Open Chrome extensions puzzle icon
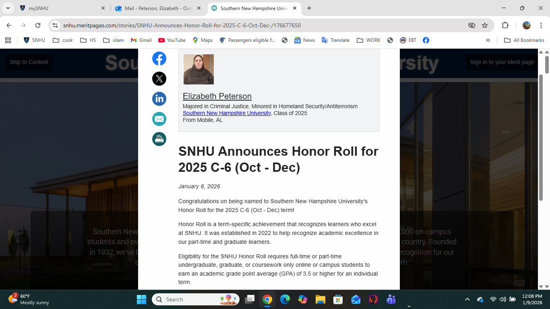 pyautogui.click(x=505, y=25)
